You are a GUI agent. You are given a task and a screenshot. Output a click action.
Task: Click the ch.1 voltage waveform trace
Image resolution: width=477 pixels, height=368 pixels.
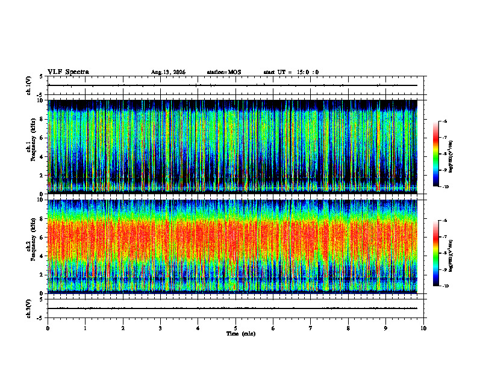pos(232,85)
